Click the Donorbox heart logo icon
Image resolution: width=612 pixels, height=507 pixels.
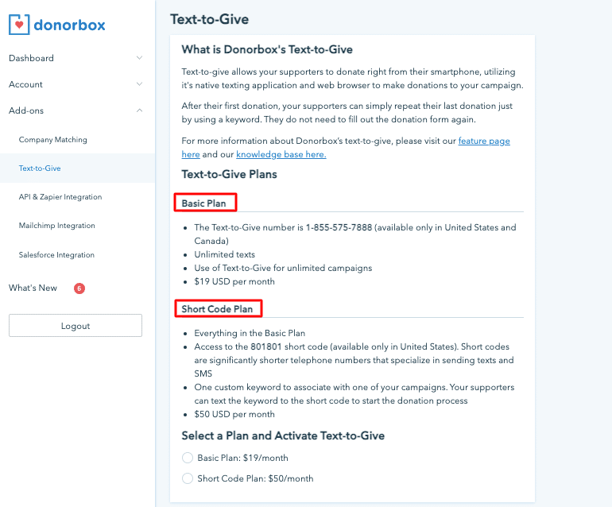(18, 25)
